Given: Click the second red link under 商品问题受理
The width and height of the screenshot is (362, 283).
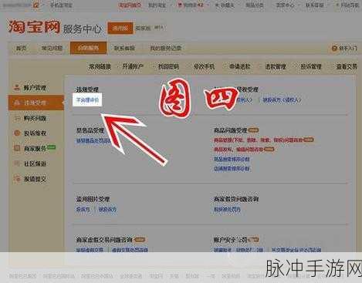Looking at the screenshot, I should pyautogui.click(x=239, y=150).
